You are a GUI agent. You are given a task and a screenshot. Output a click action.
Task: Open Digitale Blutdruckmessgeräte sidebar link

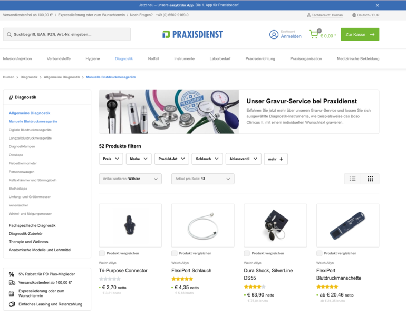(x=30, y=130)
